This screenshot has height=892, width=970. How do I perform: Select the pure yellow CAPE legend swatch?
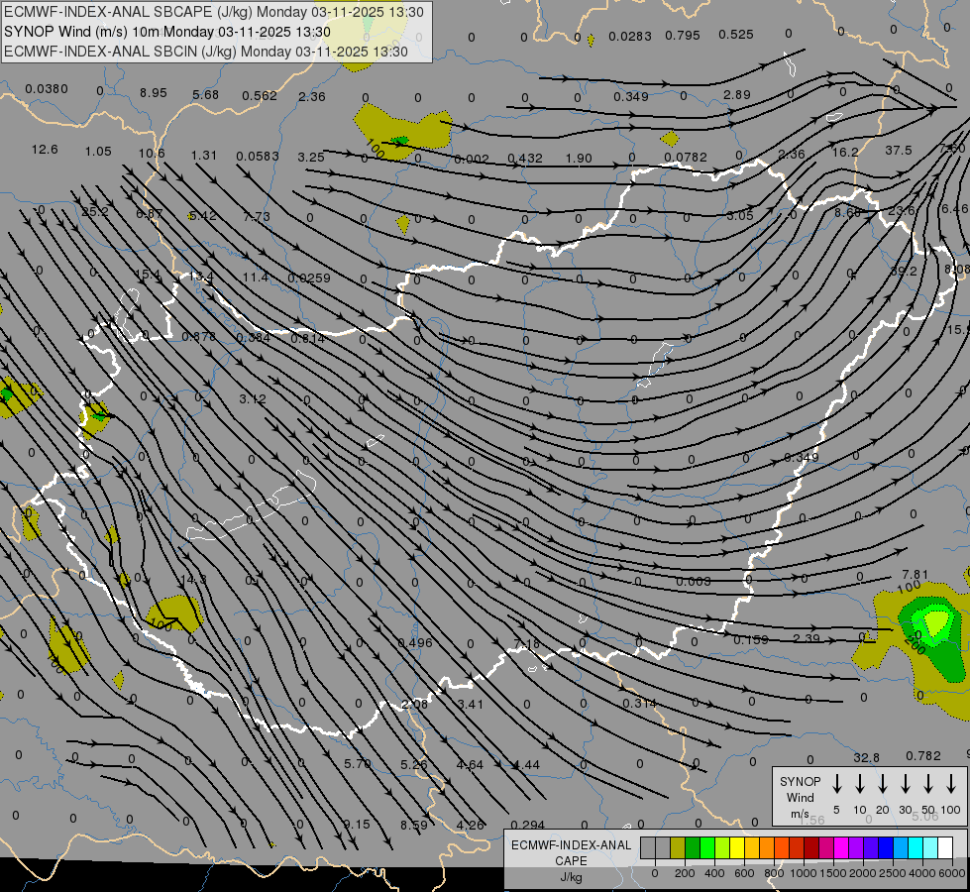pos(737,847)
